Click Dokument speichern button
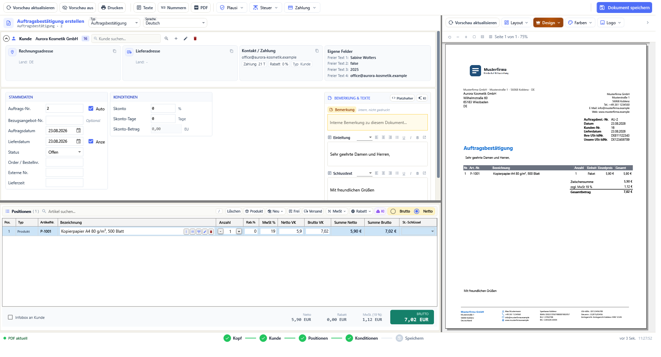 (x=624, y=7)
